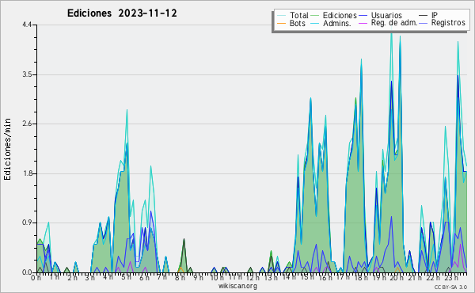This screenshot has width=475, height=293.
Task: Click the 0.0 y-axis value
Action: click(x=27, y=272)
